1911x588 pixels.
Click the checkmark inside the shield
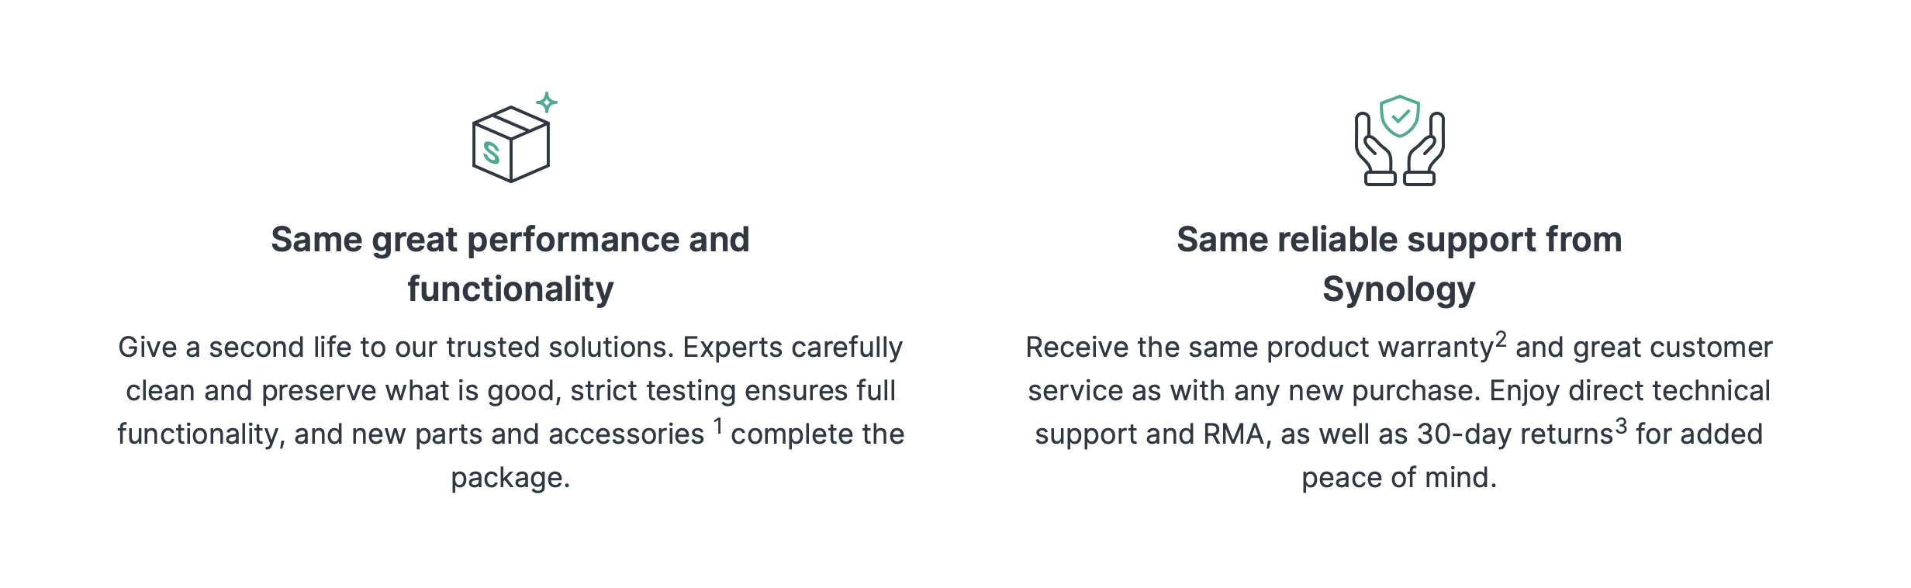[1400, 117]
